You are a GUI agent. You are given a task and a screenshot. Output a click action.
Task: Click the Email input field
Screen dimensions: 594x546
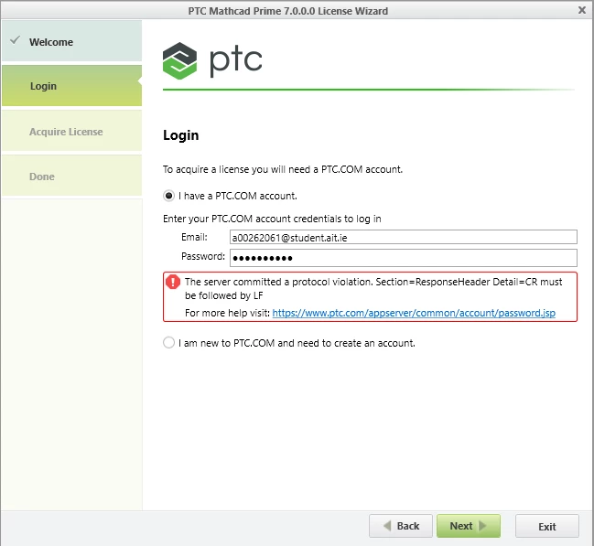point(403,238)
